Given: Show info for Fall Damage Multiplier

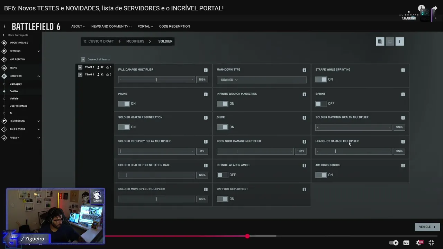Looking at the screenshot, I should click(206, 70).
